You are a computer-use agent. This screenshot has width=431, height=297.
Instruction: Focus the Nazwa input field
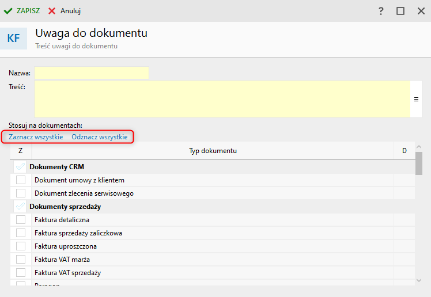[x=91, y=73]
